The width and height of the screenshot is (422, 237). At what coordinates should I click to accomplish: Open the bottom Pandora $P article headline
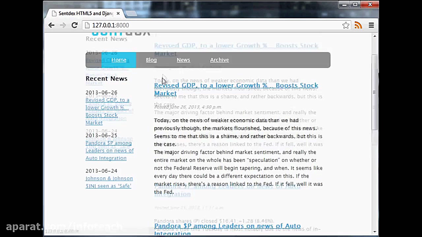pyautogui.click(x=227, y=229)
